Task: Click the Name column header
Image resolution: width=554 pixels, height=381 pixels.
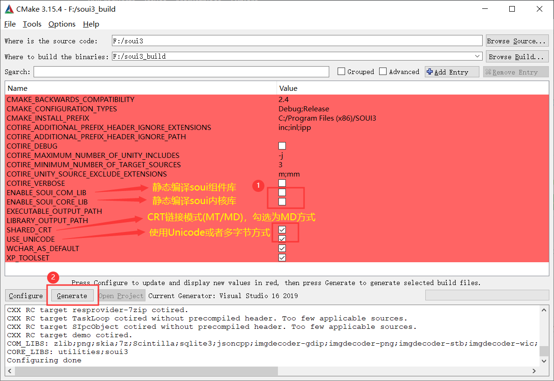Action: tap(141, 88)
